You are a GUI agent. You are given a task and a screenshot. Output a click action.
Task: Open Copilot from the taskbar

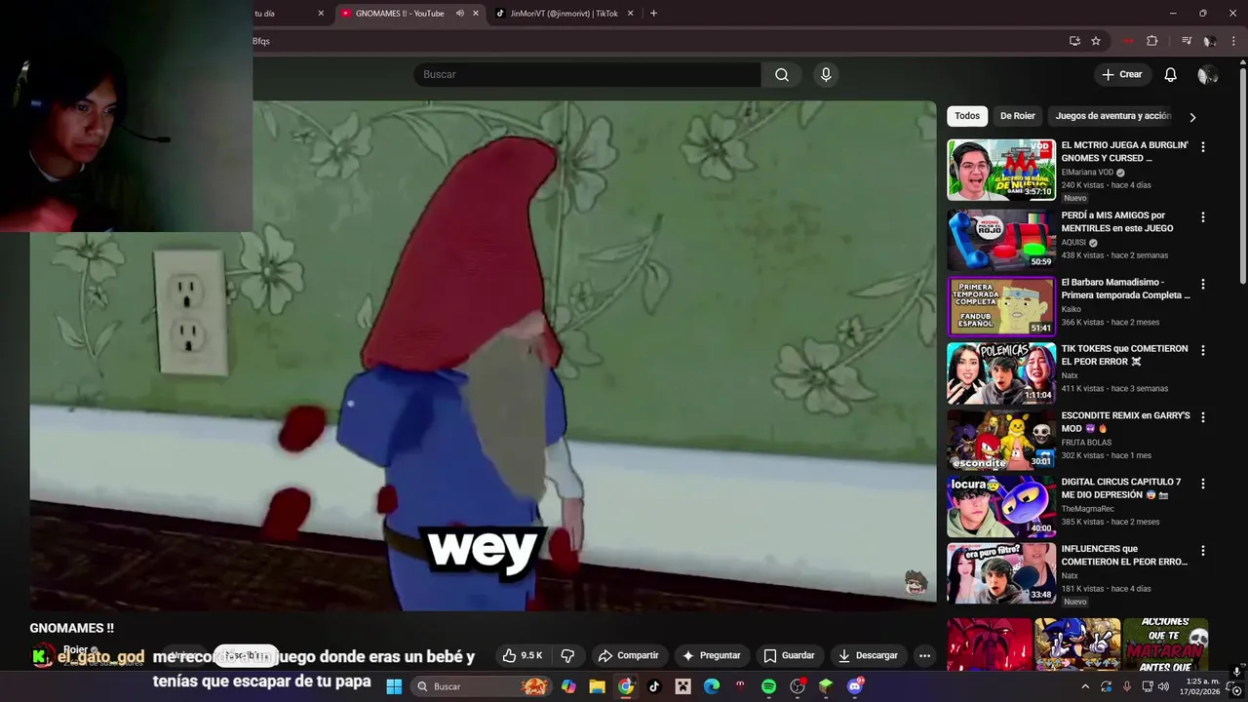click(x=568, y=686)
